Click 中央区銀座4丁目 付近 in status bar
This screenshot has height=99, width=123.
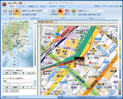click(x=86, y=97)
